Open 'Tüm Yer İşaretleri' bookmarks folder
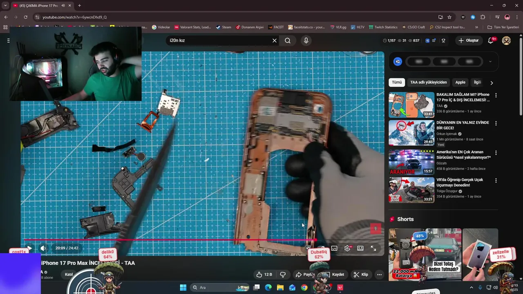 pyautogui.click(x=504, y=27)
